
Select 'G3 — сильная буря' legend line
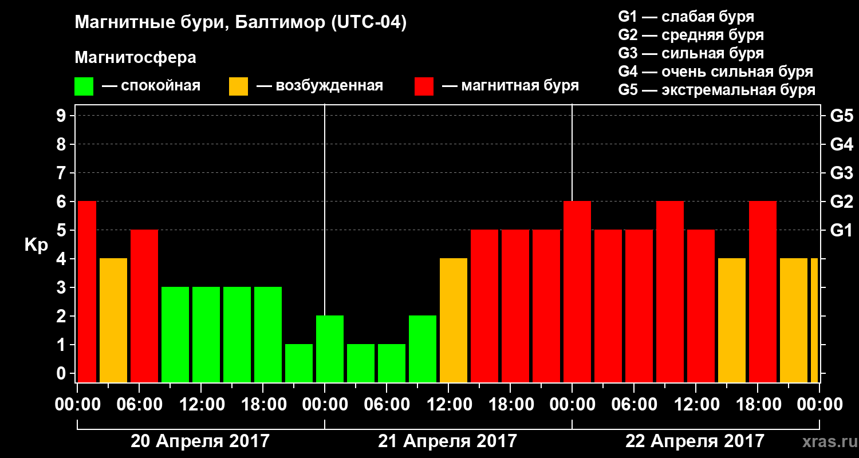691,53
